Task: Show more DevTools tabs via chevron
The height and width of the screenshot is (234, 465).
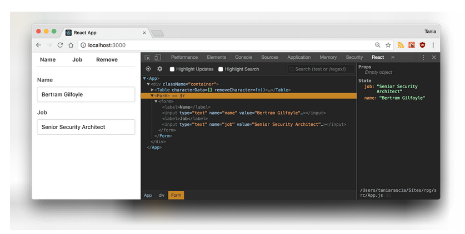Action: [x=393, y=57]
